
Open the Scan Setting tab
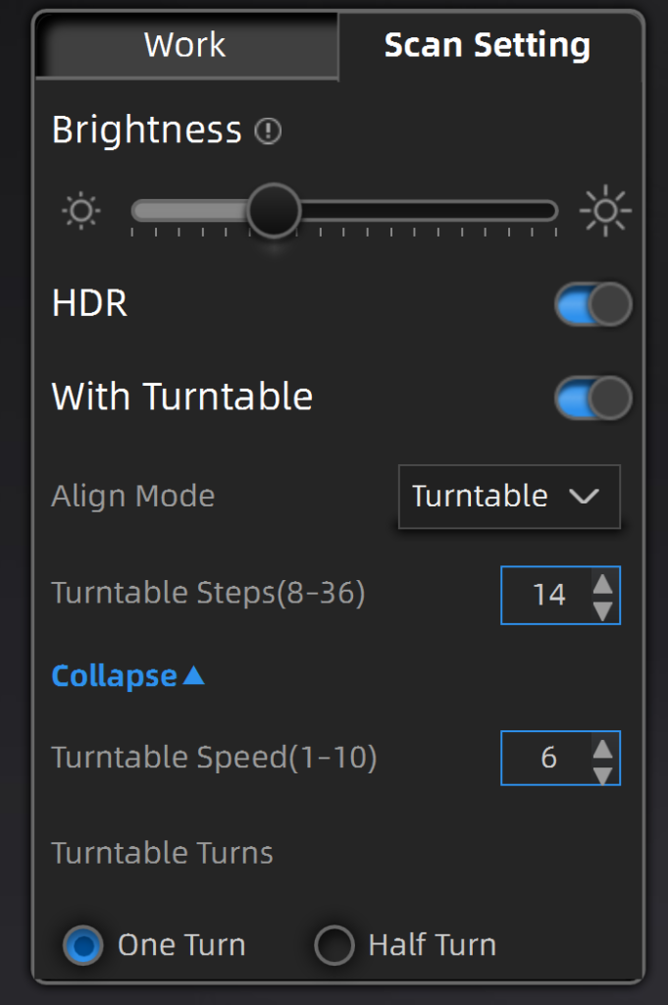pos(488,45)
